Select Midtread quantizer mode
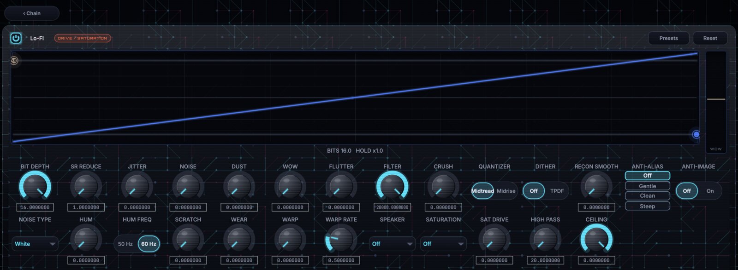 pyautogui.click(x=482, y=191)
